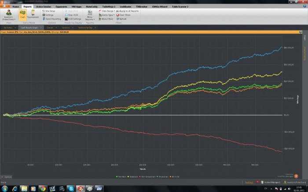Click the Action Center flag in the system tray
This screenshot has width=308, height=192.
click(x=276, y=188)
